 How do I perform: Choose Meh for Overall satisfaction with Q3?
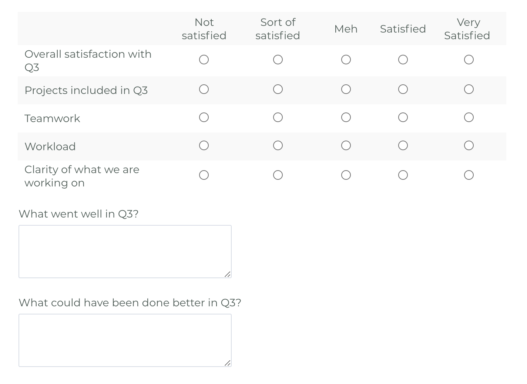click(346, 60)
